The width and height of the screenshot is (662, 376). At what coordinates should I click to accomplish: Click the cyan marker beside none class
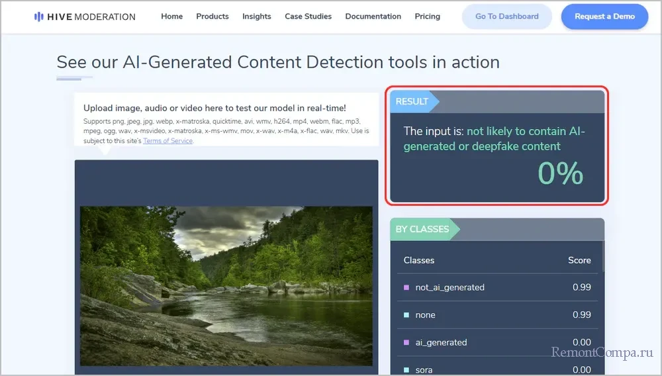point(406,315)
